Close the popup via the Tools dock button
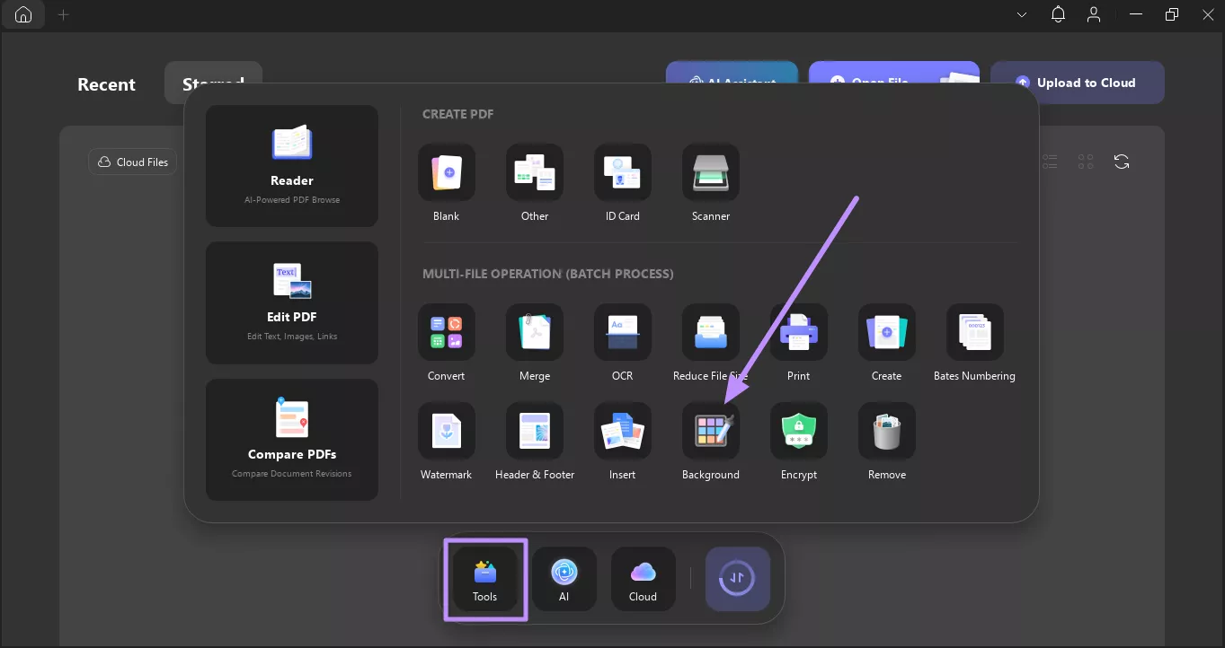The height and width of the screenshot is (648, 1225). (x=485, y=579)
